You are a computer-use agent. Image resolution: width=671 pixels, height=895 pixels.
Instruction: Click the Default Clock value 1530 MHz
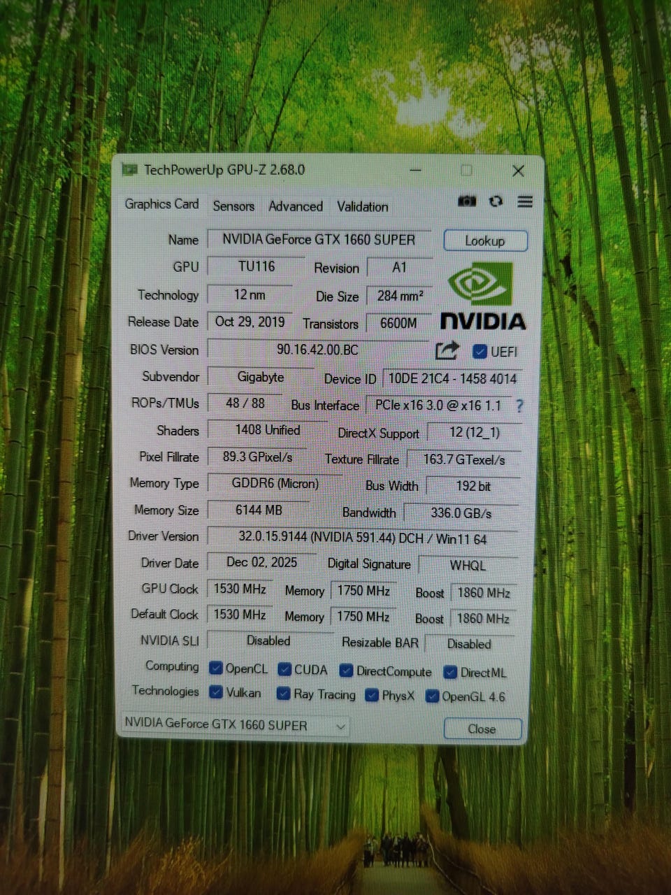[240, 615]
